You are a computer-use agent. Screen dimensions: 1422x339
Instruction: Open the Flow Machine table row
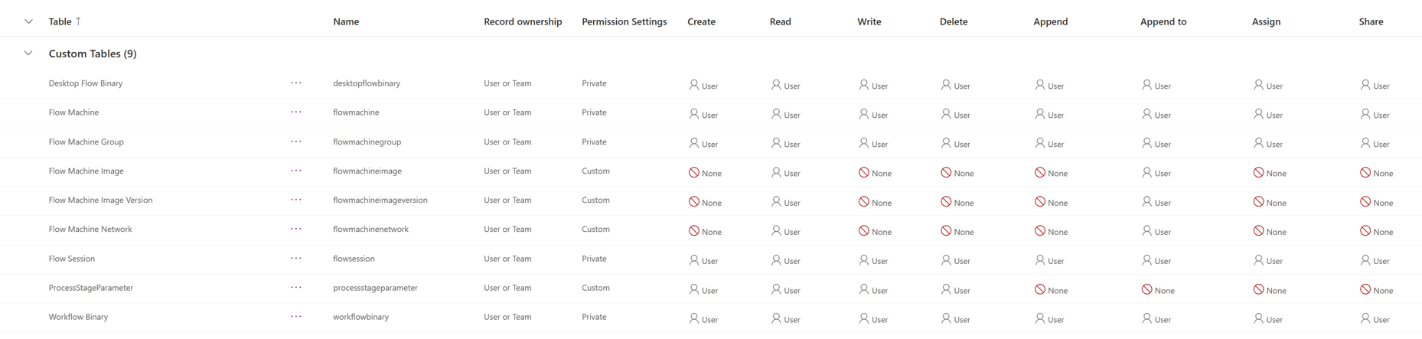(x=73, y=112)
